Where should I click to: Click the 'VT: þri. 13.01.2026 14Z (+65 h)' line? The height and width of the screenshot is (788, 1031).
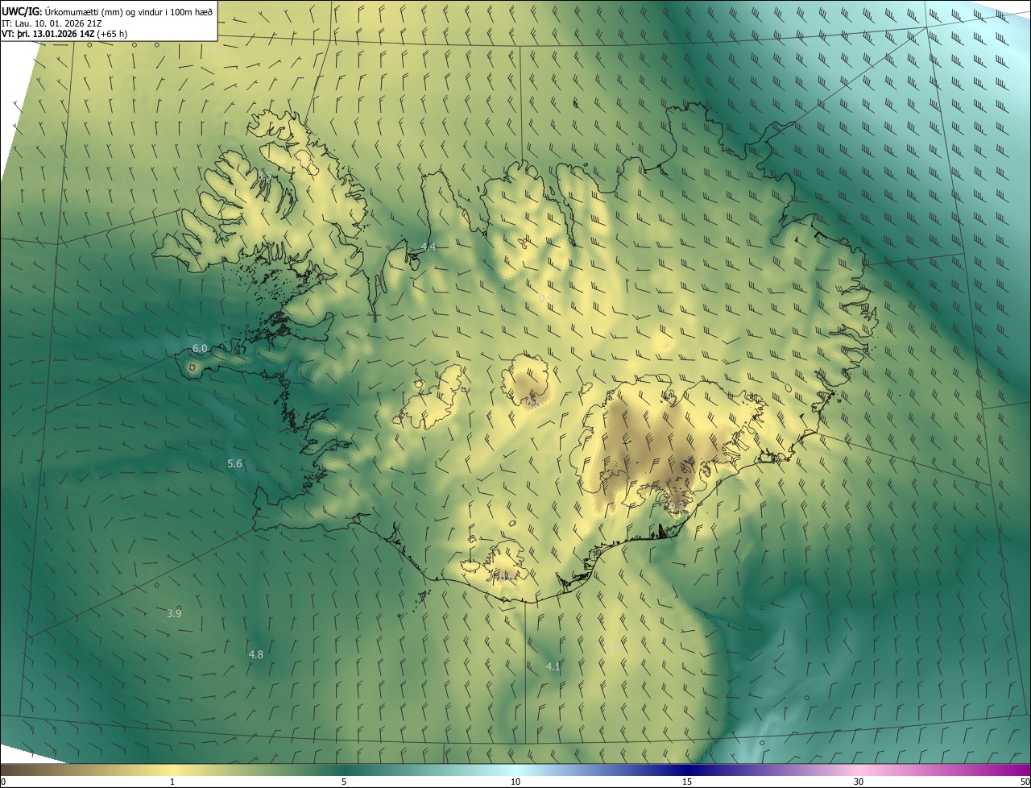[x=64, y=34]
